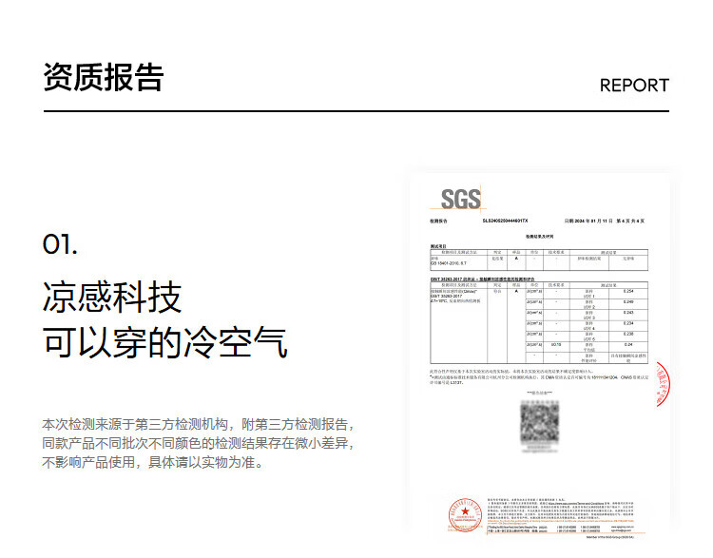713x558 pixels.
Task: Open the SGS report document thumbnail
Action: [x=539, y=356]
